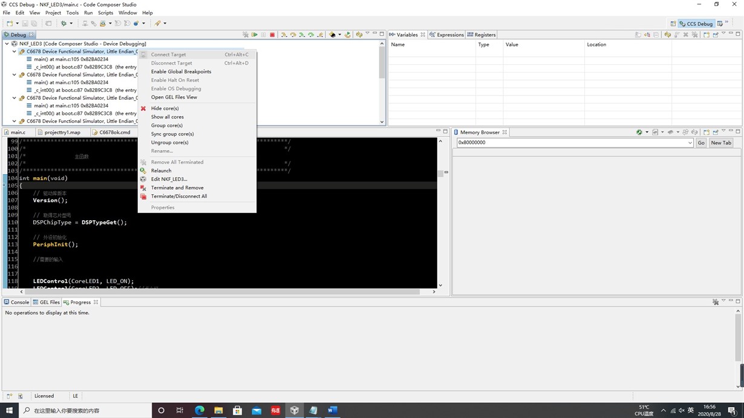Viewport: 744px width, 418px height.
Task: Click Relaunch in the context menu
Action: (x=161, y=171)
